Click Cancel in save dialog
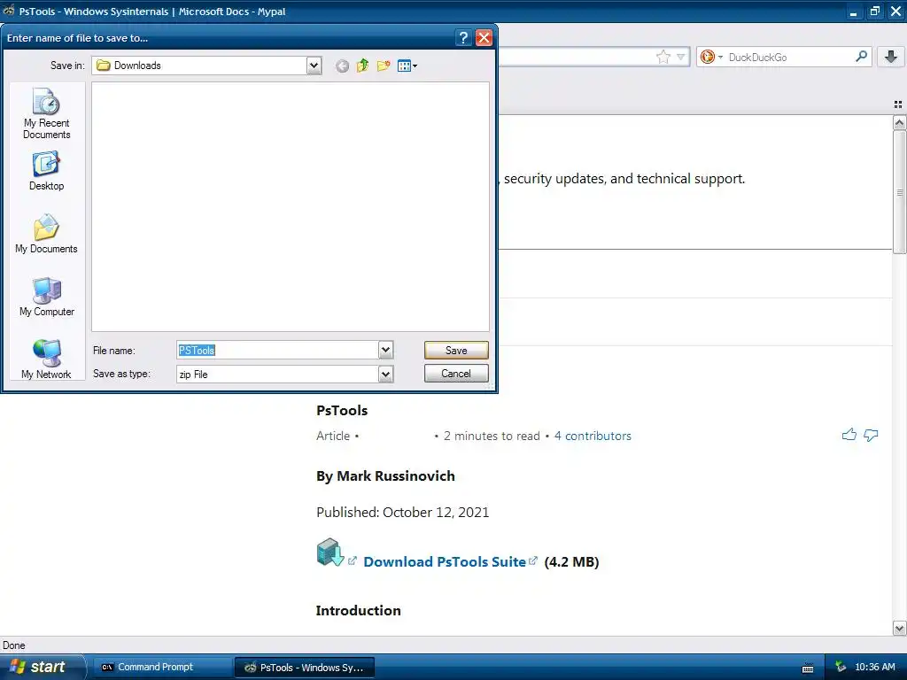 click(x=456, y=374)
